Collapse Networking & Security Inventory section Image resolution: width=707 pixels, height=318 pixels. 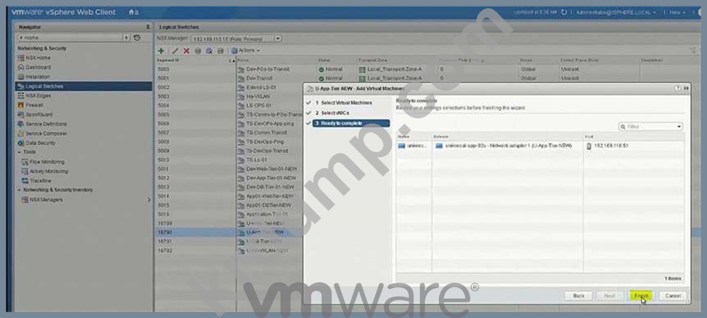click(x=19, y=190)
